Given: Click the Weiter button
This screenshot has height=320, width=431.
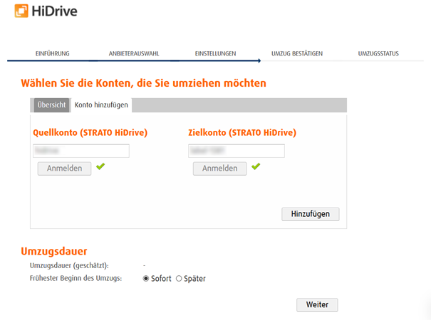Looking at the screenshot, I should click(317, 304).
